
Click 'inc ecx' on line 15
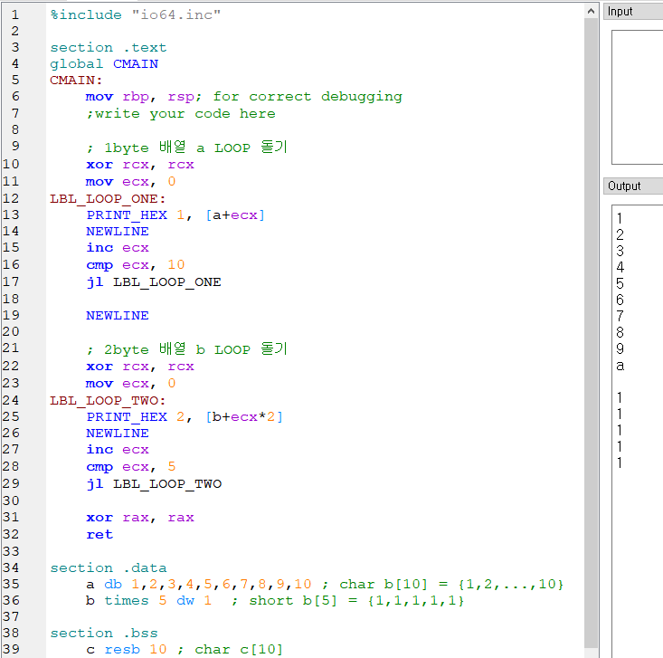click(x=117, y=248)
